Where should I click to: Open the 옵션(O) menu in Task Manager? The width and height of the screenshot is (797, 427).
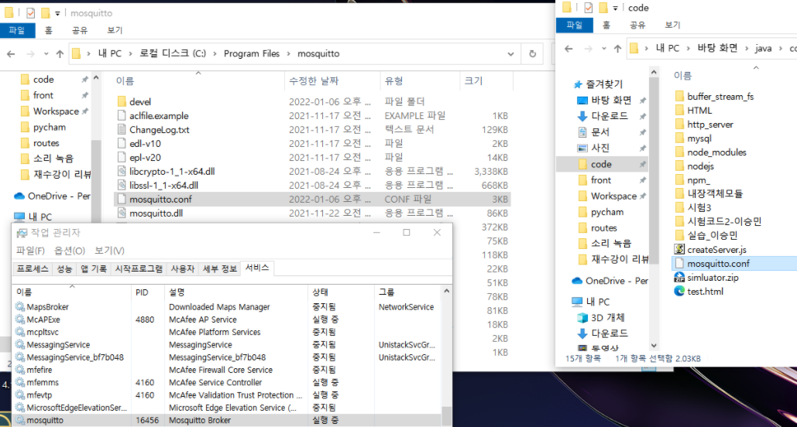coord(70,251)
